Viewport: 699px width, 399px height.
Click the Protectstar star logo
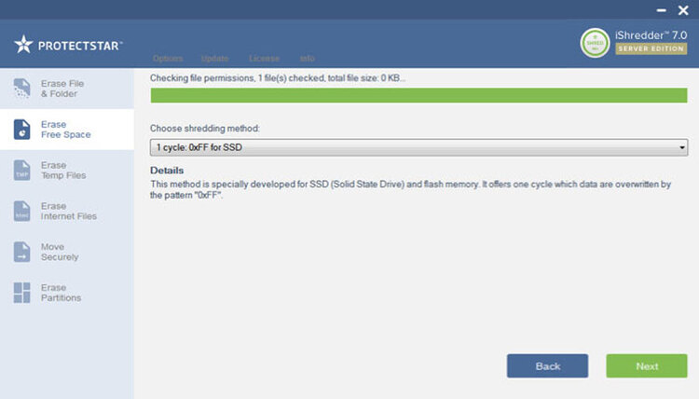point(24,44)
